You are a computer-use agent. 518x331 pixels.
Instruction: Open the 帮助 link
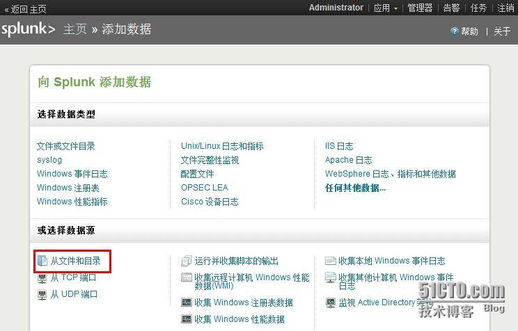(469, 31)
